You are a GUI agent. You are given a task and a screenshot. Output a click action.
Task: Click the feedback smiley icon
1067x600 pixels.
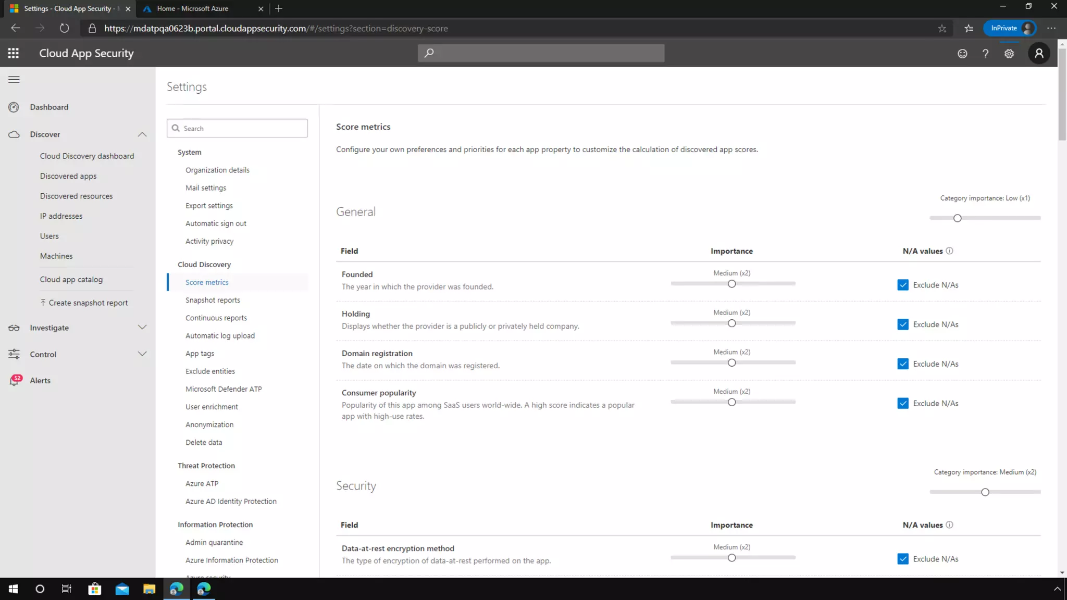(962, 54)
